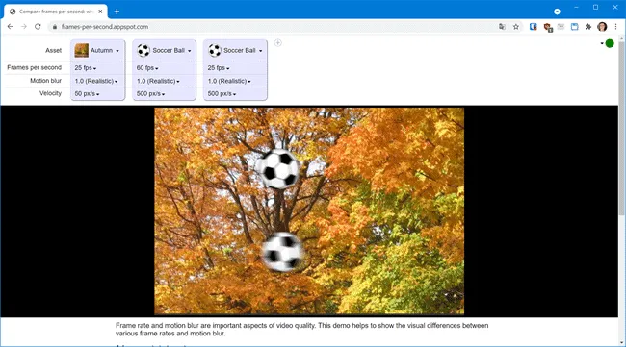Open Autumn column motion blur dropdown
This screenshot has height=347, width=626.
tap(96, 81)
